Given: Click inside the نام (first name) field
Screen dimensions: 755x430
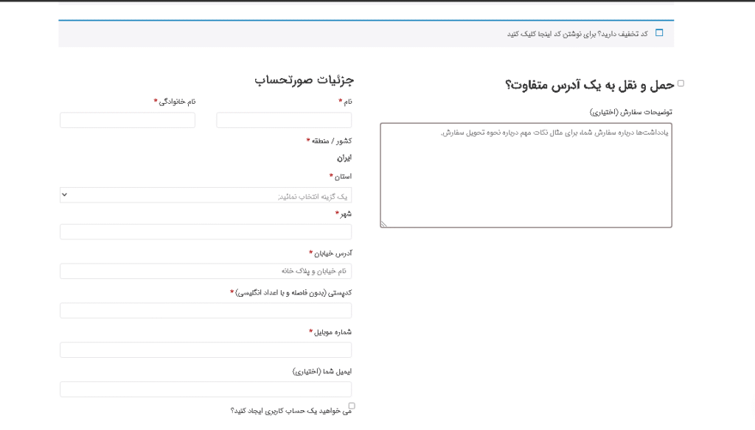Looking at the screenshot, I should point(283,119).
